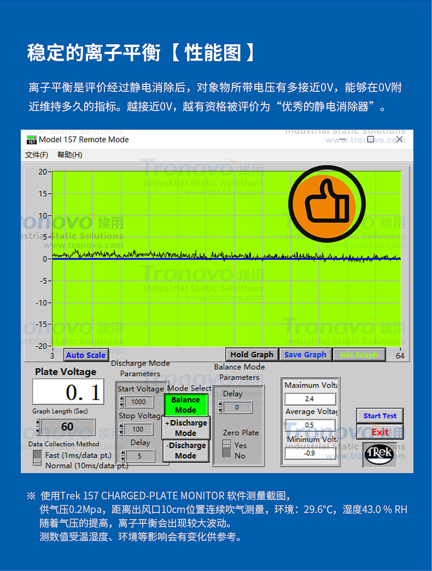Click the Start Voltage field showing 1000
Screen dimensions: 432x571
139,401
